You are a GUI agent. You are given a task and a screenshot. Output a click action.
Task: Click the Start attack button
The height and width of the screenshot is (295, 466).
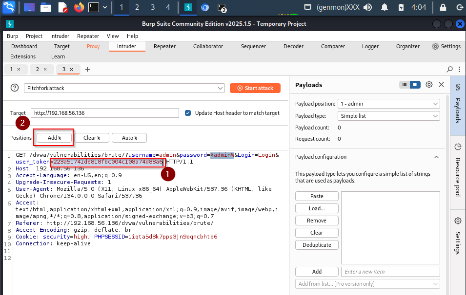[255, 88]
